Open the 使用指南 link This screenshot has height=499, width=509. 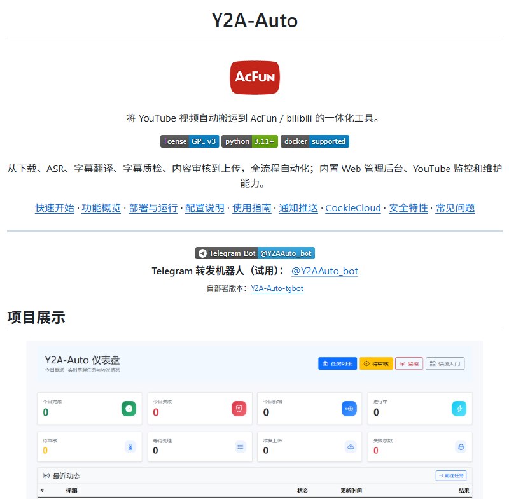pyautogui.click(x=251, y=207)
